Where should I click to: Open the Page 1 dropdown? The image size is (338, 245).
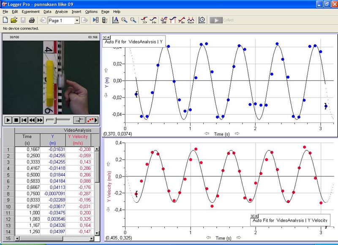77,20
